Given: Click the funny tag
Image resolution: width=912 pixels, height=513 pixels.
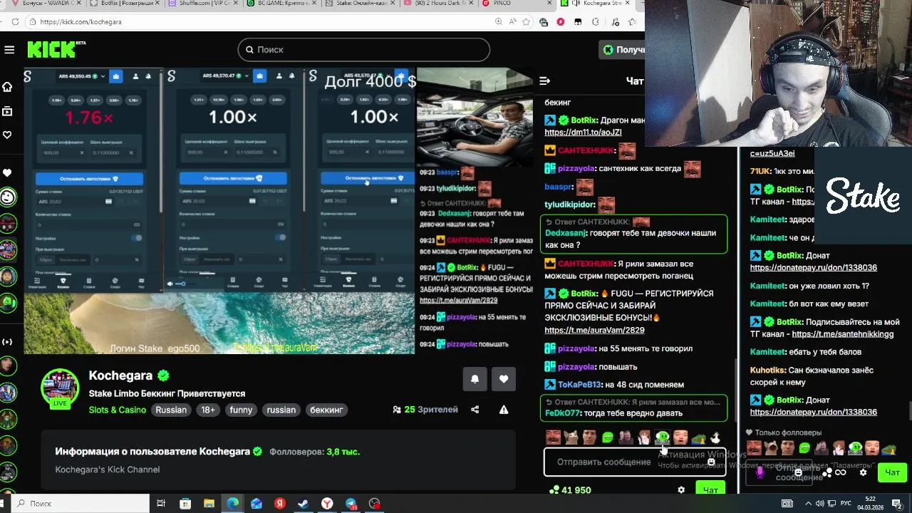Looking at the screenshot, I should [241, 410].
